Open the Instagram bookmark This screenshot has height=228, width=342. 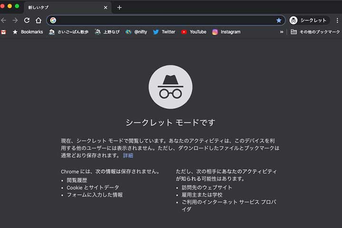[226, 32]
